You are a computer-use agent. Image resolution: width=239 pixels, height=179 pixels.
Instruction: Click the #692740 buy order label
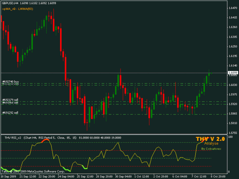(x=11, y=82)
